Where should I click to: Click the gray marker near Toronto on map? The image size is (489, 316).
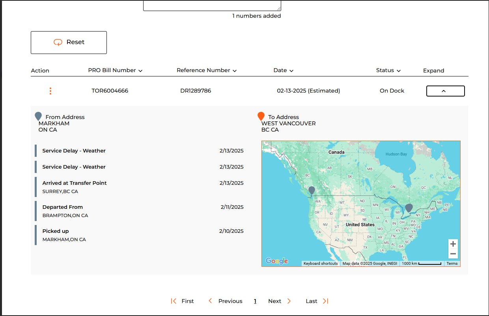(x=409, y=208)
